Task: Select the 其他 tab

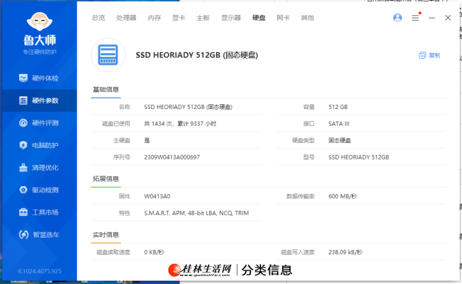Action: click(307, 18)
